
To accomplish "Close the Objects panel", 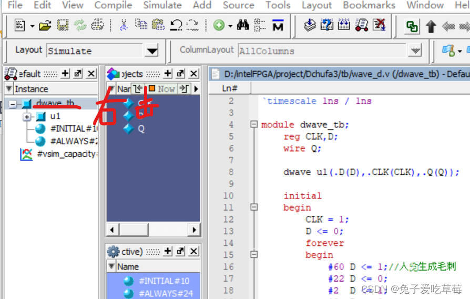I will click(x=194, y=74).
